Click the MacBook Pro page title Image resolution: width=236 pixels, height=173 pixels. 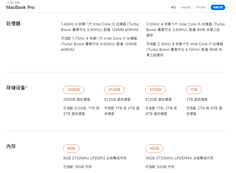pyautogui.click(x=20, y=7)
